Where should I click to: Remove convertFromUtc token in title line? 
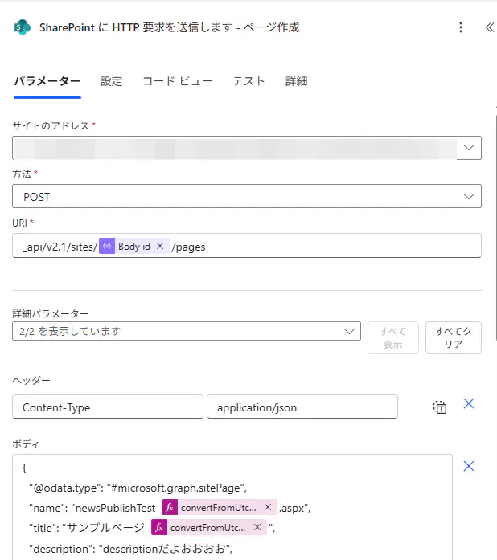[257, 527]
